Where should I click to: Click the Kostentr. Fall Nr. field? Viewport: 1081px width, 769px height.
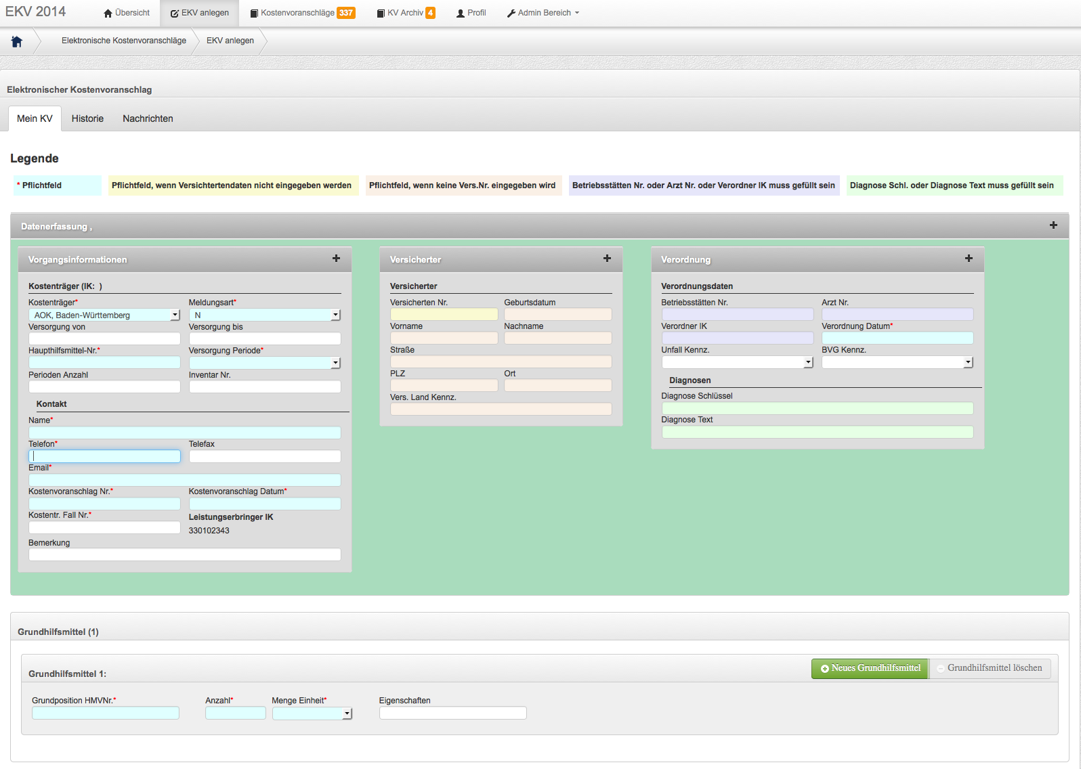(x=104, y=527)
